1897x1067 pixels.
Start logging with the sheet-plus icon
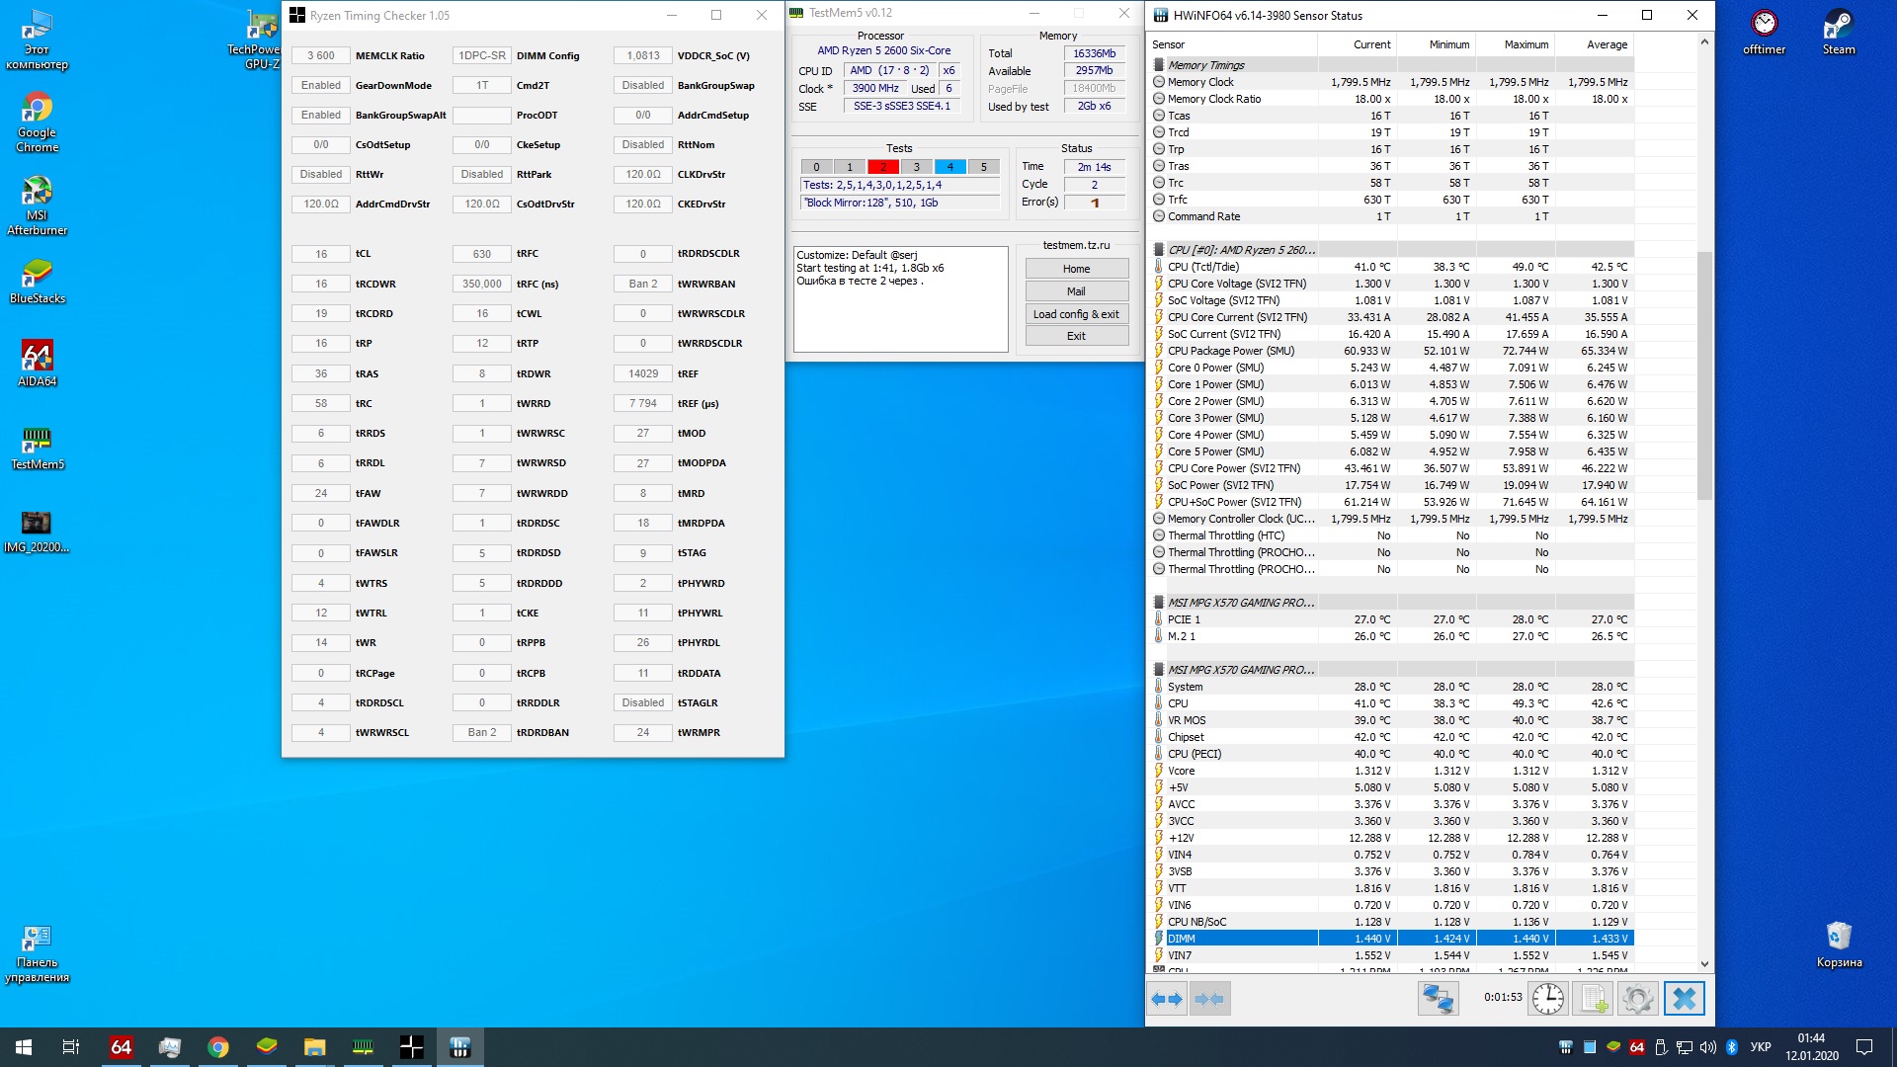[1594, 999]
